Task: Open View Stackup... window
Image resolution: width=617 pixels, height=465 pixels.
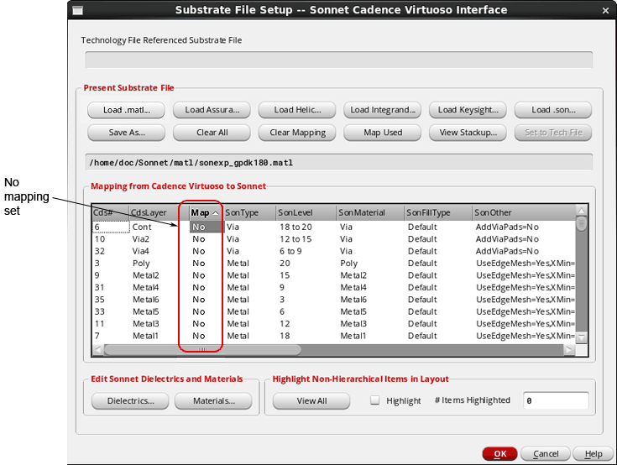Action: point(468,133)
